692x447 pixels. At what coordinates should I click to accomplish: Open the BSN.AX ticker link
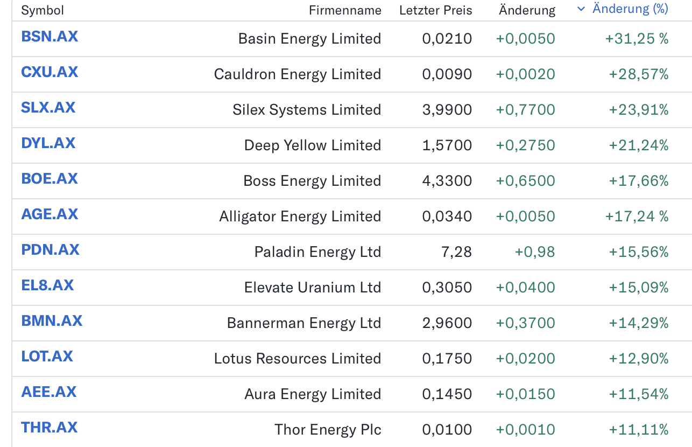click(x=50, y=37)
